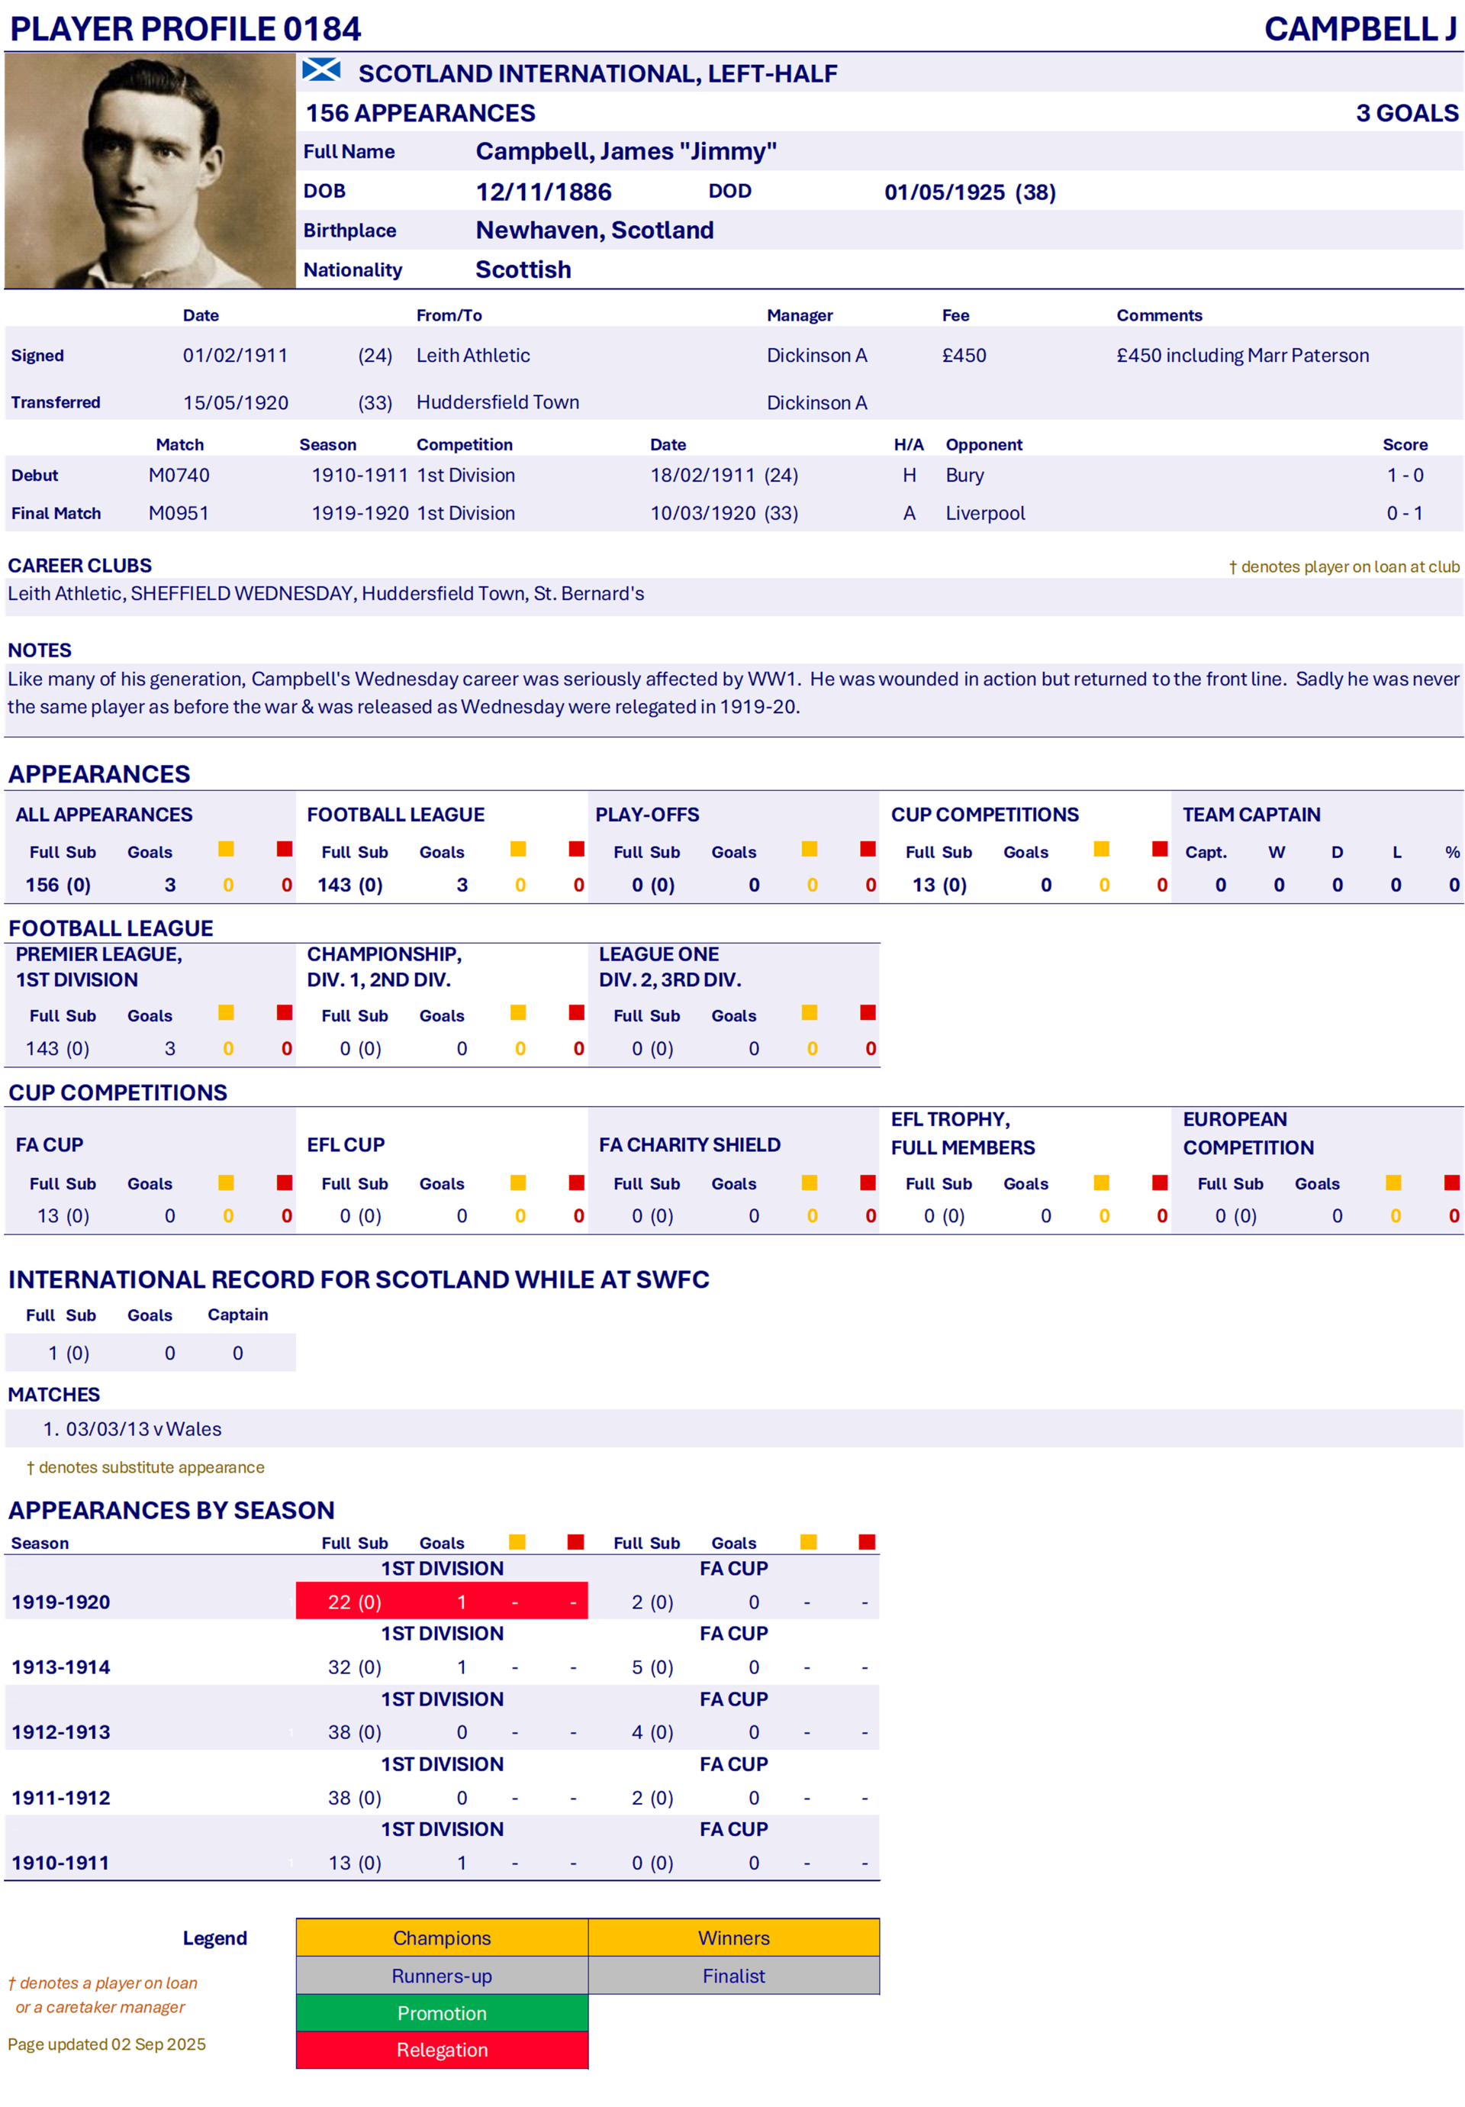1465x2107 pixels.
Task: Click red card icon under All Appearances
Action: 285,849
